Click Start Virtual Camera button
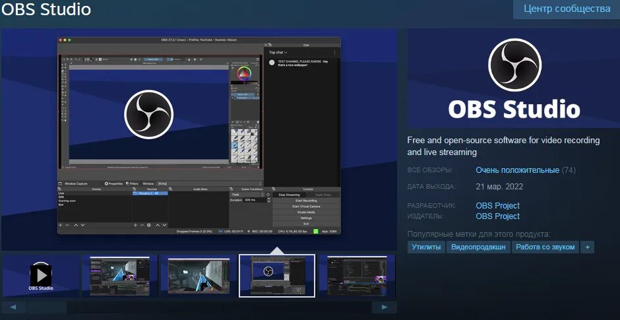The width and height of the screenshot is (620, 320). [x=306, y=207]
